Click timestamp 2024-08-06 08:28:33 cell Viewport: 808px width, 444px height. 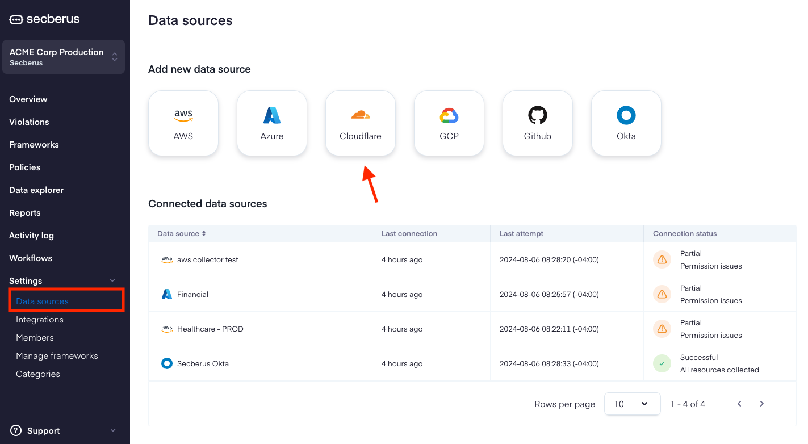(x=549, y=363)
